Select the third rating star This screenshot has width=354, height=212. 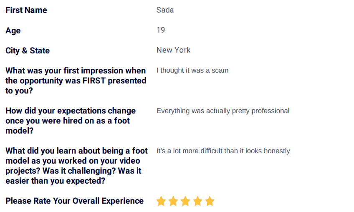click(x=185, y=201)
